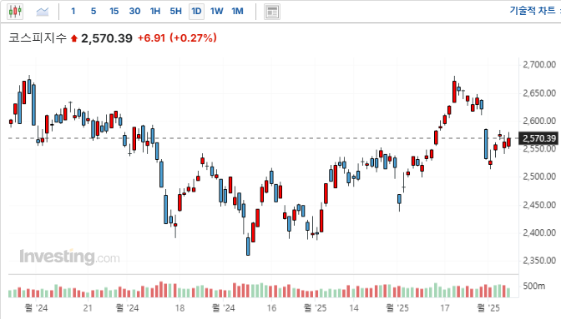The height and width of the screenshot is (319, 561).
Task: Open the 기술적 차트 link
Action: [533, 10]
